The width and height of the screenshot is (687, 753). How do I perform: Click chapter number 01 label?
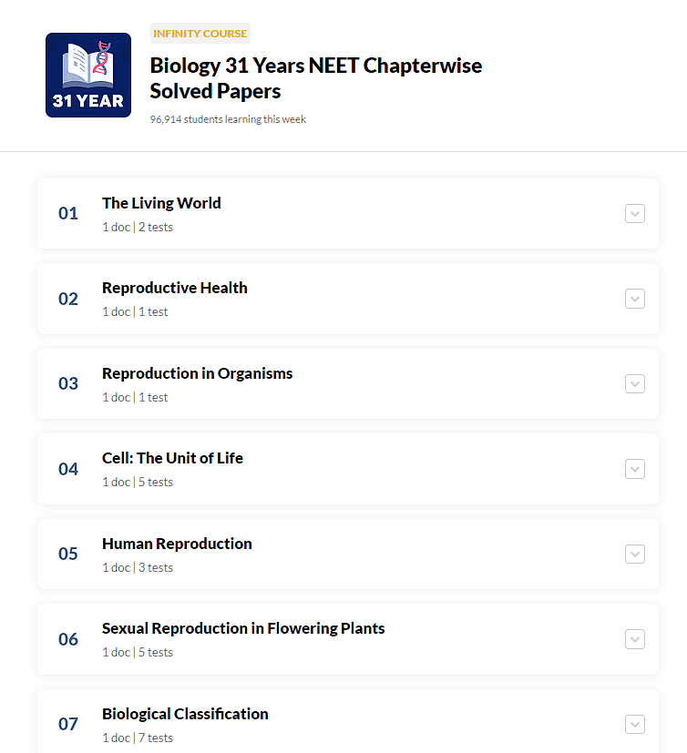(68, 213)
